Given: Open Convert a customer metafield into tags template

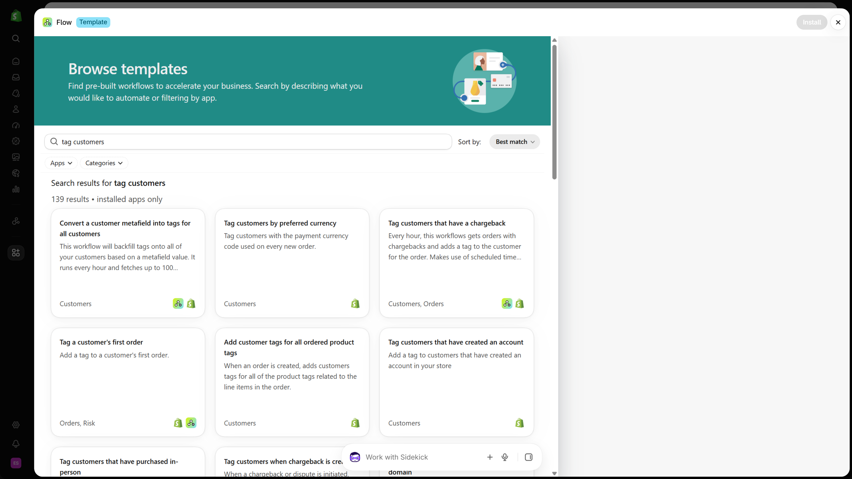Looking at the screenshot, I should (x=128, y=263).
